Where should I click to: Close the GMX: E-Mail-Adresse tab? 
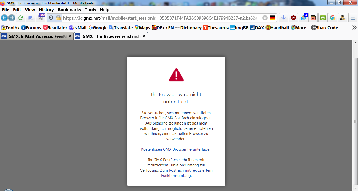[70, 36]
